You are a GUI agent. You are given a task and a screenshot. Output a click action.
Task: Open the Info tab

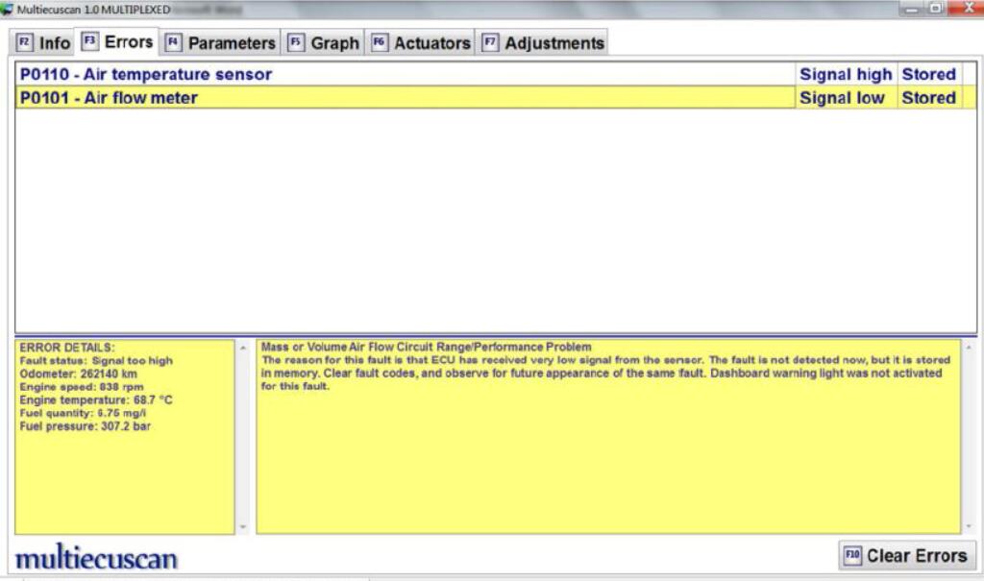(42, 42)
